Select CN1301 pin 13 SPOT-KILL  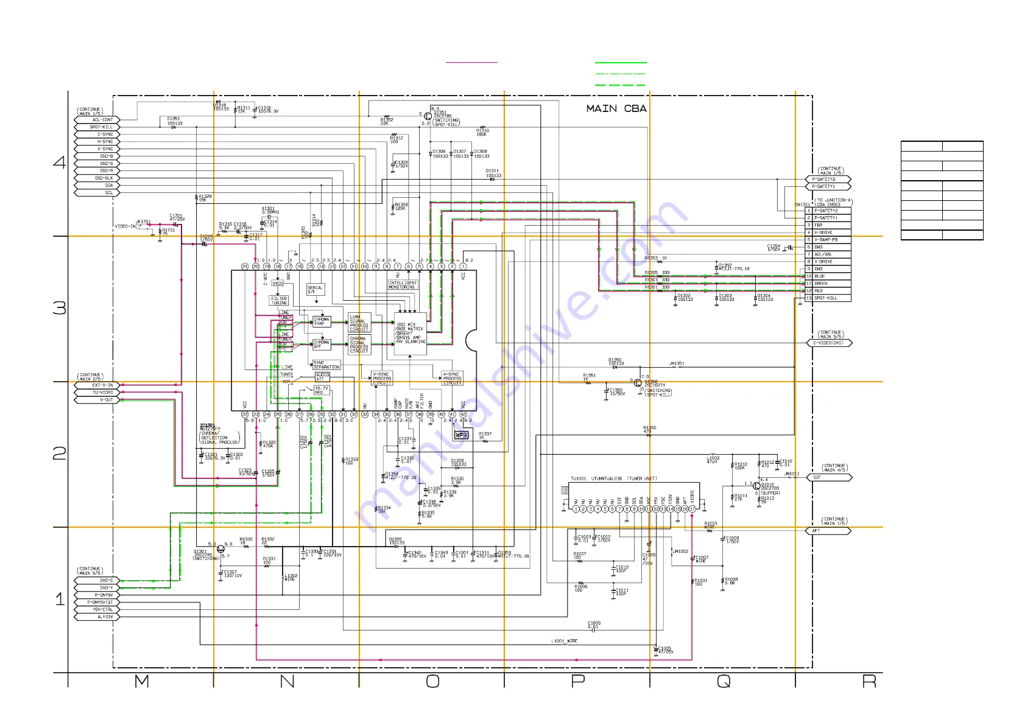pyautogui.click(x=828, y=298)
